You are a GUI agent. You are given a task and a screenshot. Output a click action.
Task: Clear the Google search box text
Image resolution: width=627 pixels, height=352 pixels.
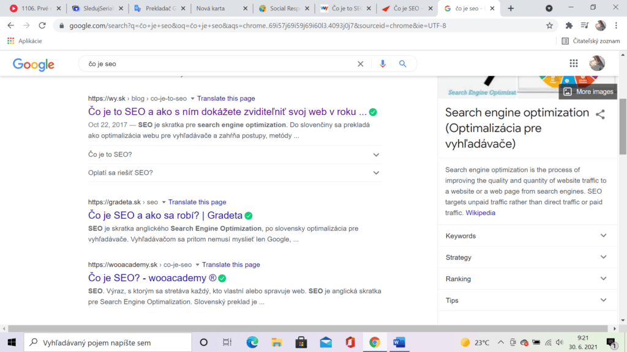pyautogui.click(x=360, y=64)
